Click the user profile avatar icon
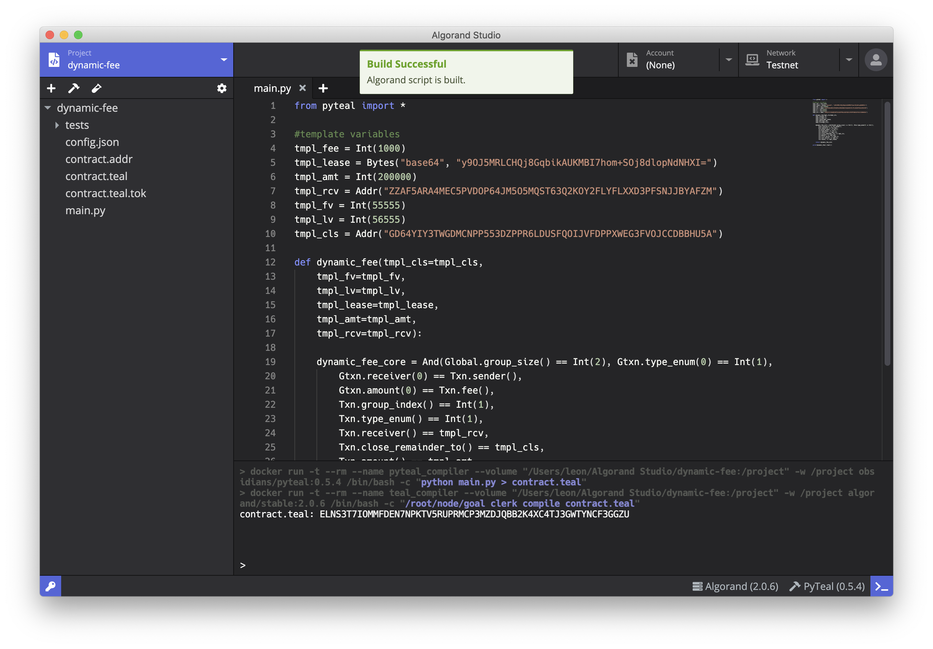933x649 pixels. 875,60
